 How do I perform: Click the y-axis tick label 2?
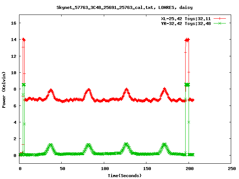coord(15,139)
